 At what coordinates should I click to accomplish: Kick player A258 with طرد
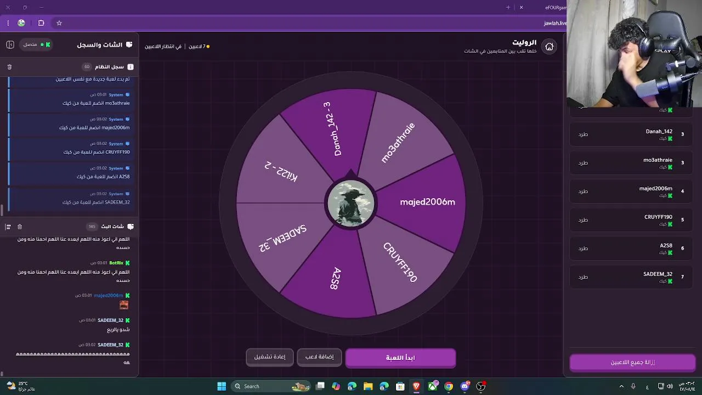tap(583, 249)
